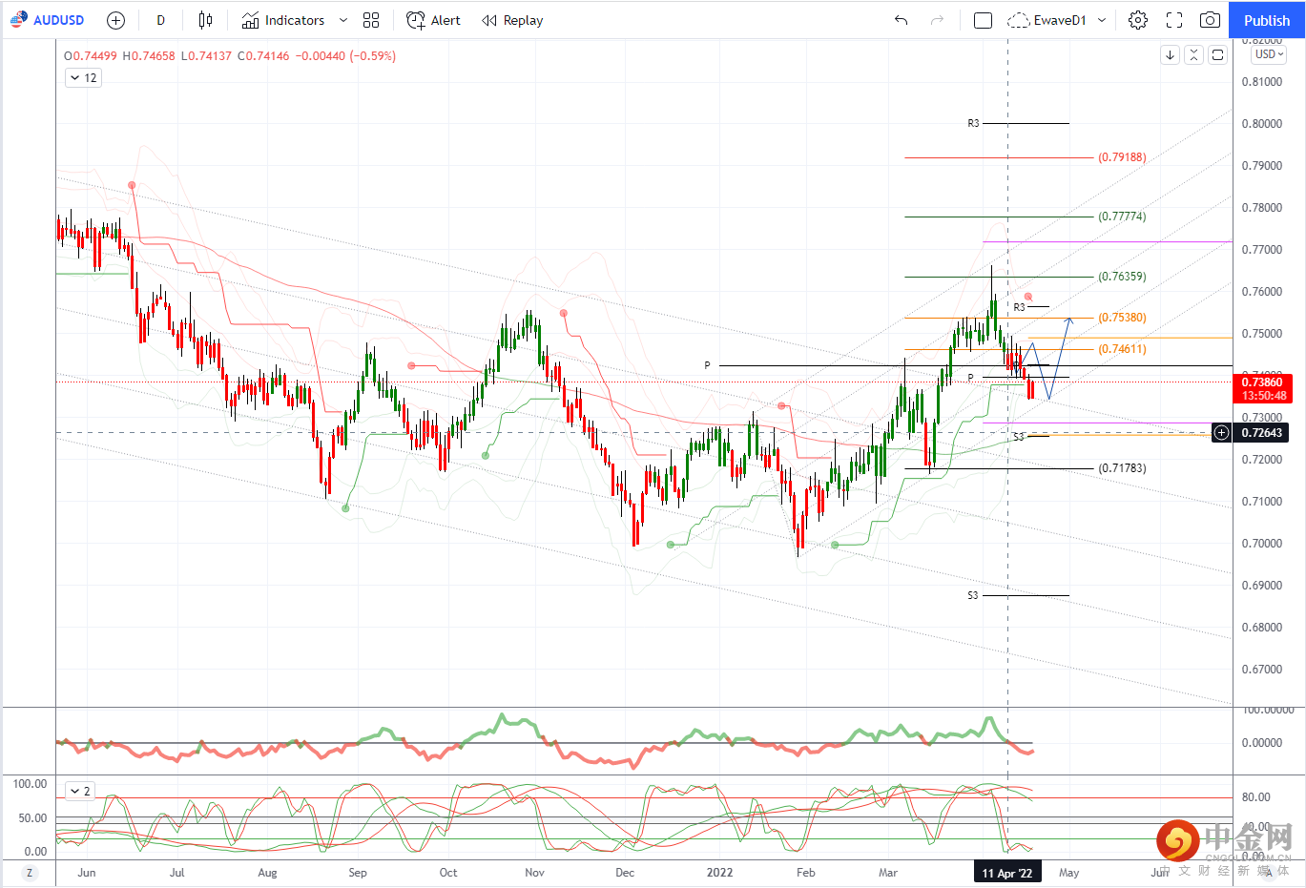The image size is (1306, 888).
Task: Undo the last chart action
Action: [901, 20]
